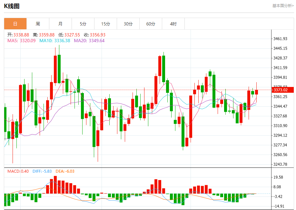Open the 5分 interval tab
Viewport: 296px width, 210px height.
pos(83,24)
